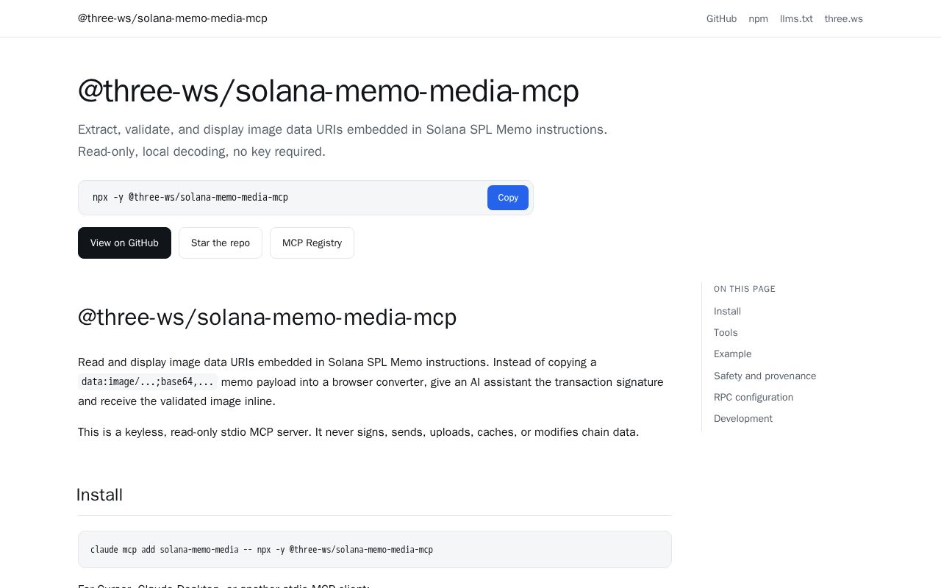941x588 pixels.
Task: Go to Safety and provenance section link
Action: pyautogui.click(x=765, y=376)
